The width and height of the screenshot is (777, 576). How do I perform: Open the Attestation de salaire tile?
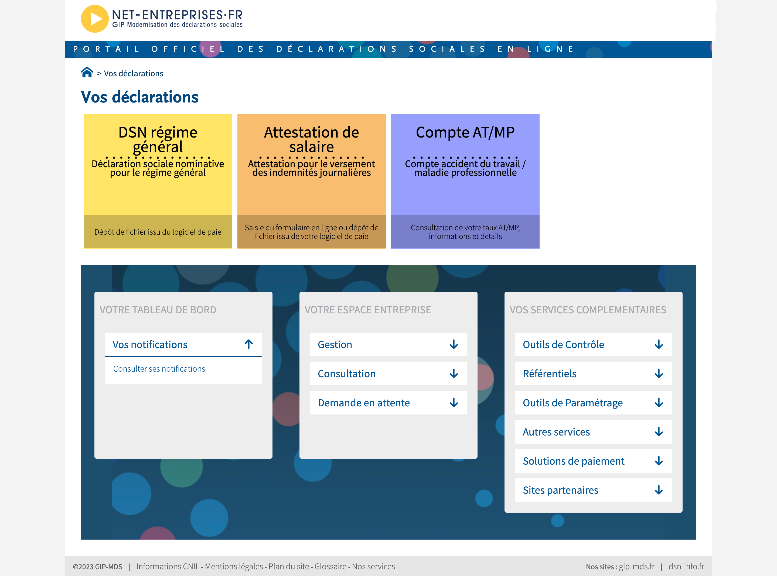311,181
